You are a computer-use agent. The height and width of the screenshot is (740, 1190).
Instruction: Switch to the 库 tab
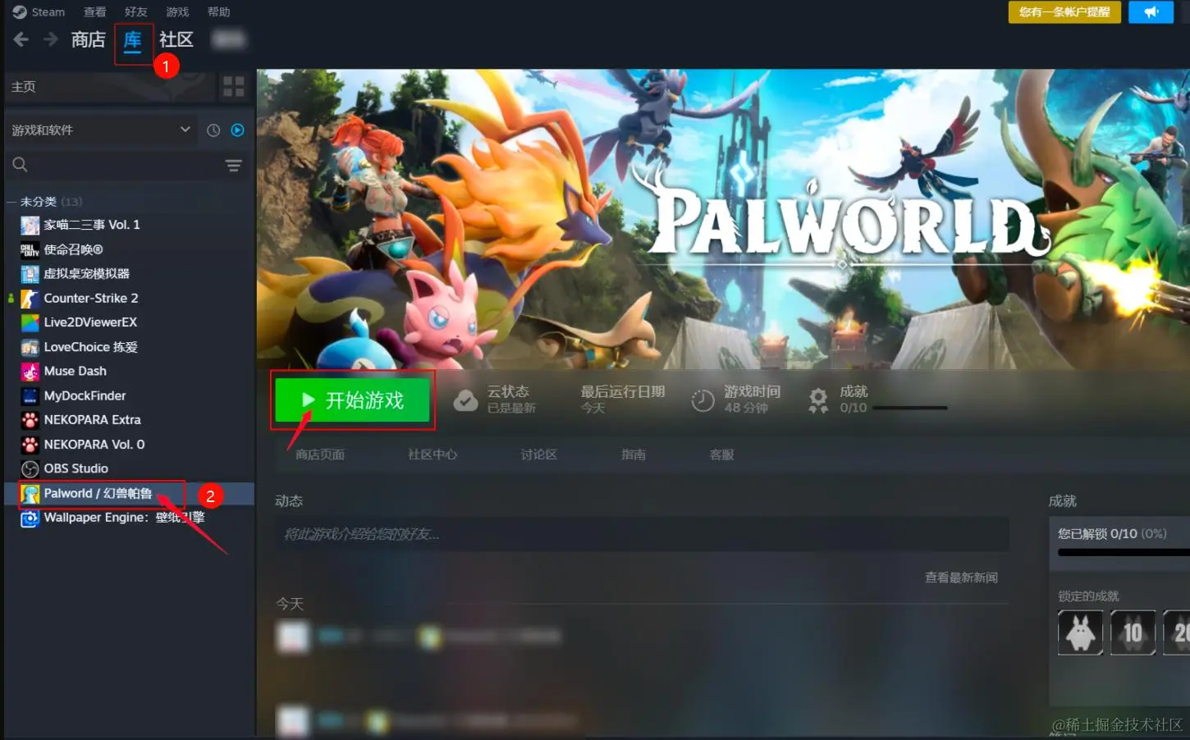tap(133, 40)
